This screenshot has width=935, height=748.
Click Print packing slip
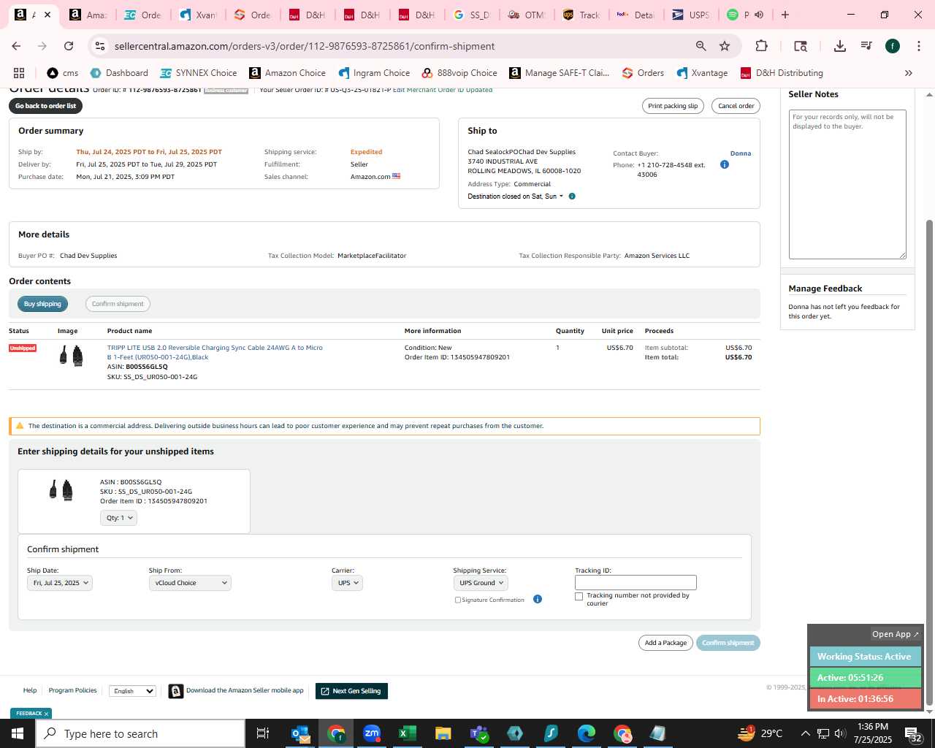(x=673, y=106)
